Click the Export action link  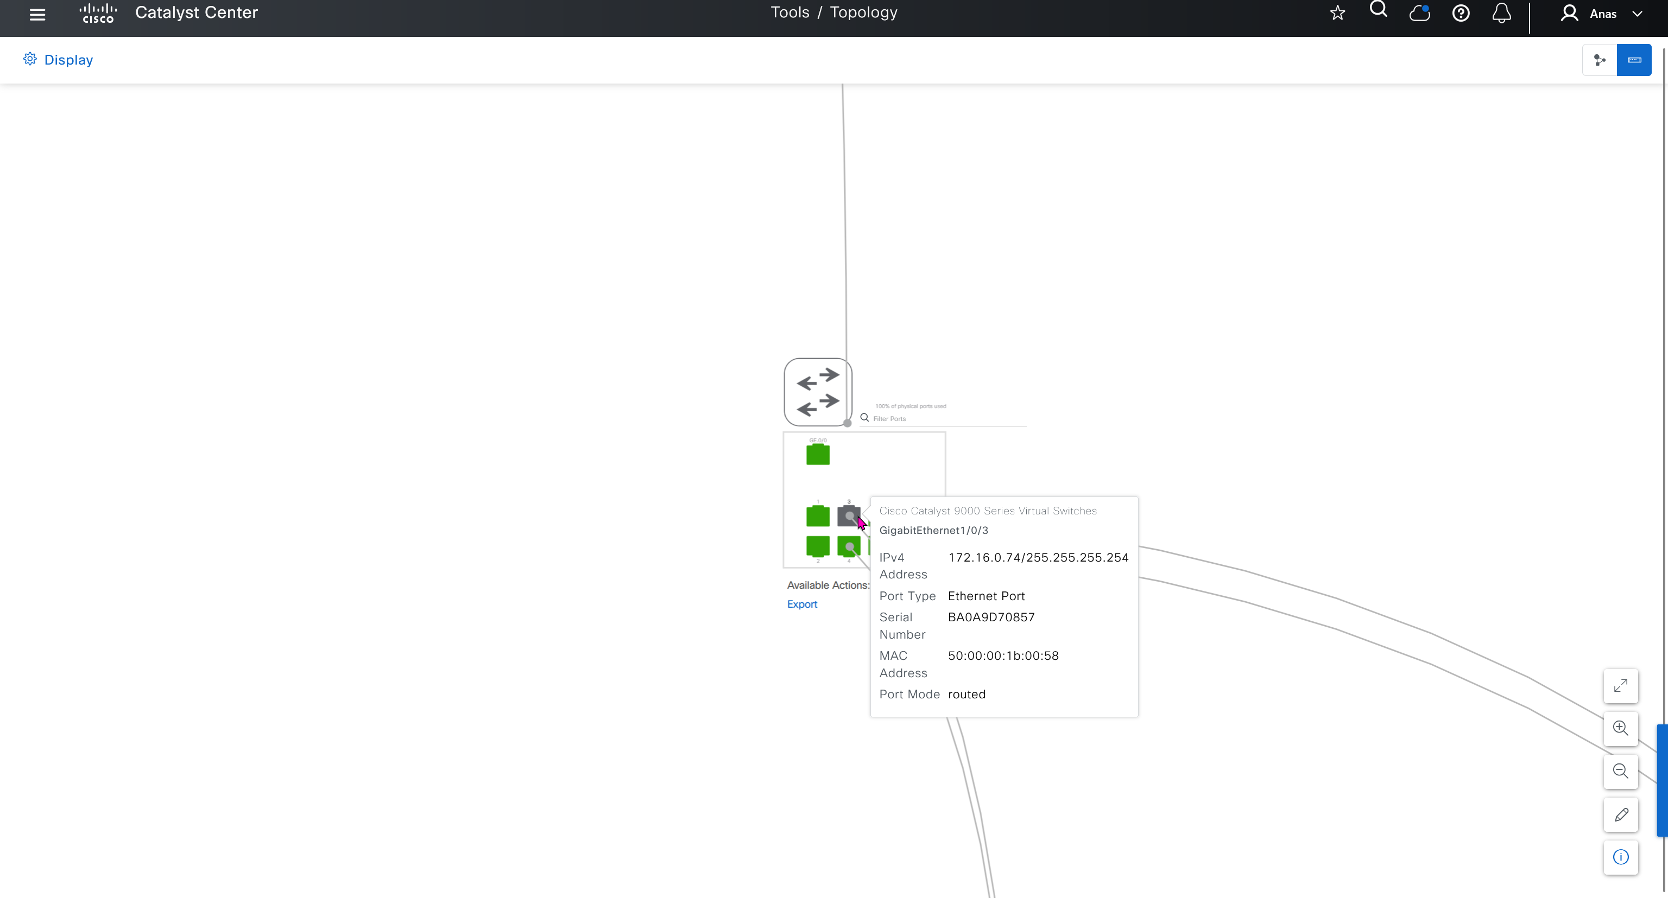[x=801, y=603]
